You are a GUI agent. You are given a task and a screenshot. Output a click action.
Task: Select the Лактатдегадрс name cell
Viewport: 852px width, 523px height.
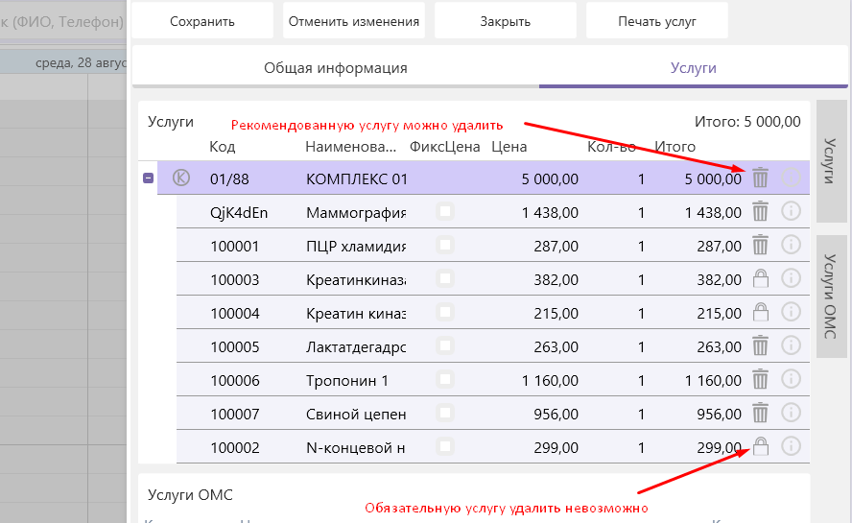pos(356,346)
